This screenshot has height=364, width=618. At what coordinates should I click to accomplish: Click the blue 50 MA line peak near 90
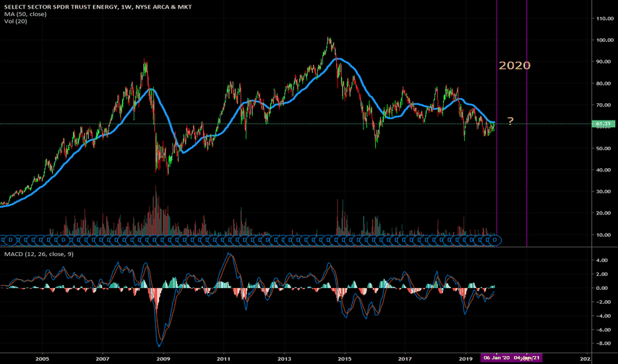tap(339, 59)
